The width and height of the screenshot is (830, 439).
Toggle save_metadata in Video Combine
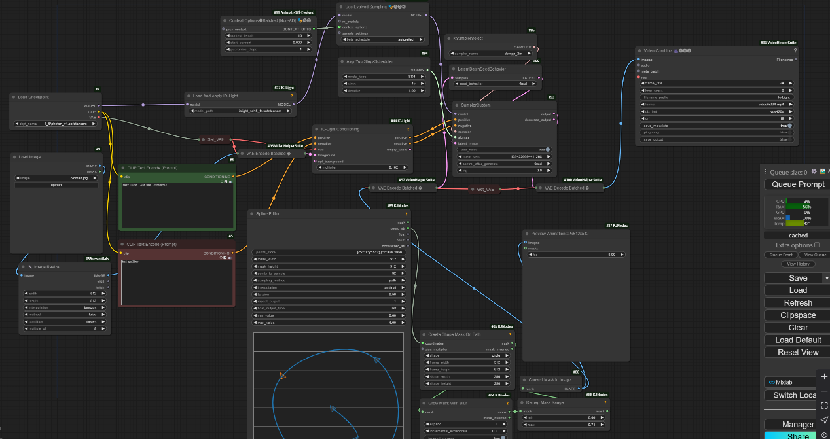tap(789, 125)
